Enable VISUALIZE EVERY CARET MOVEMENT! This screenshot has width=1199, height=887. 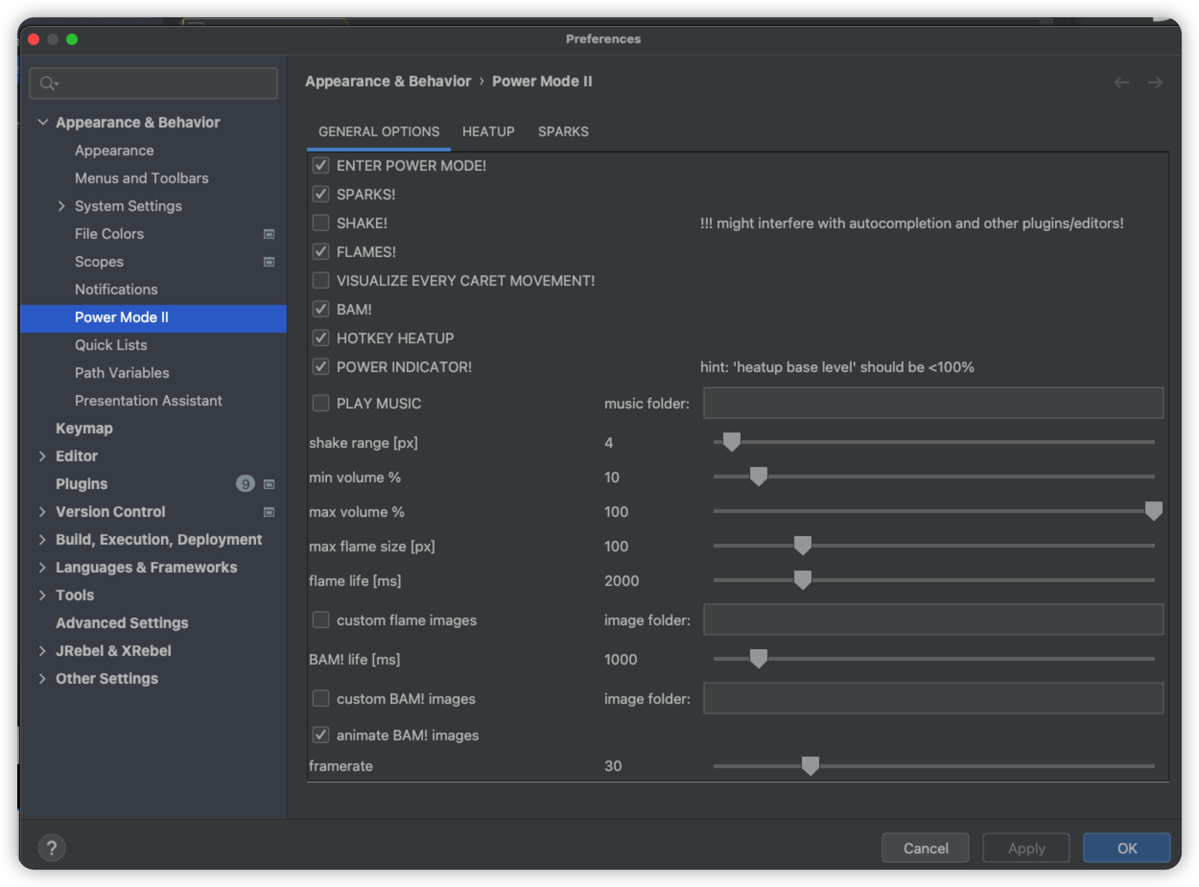click(x=320, y=280)
